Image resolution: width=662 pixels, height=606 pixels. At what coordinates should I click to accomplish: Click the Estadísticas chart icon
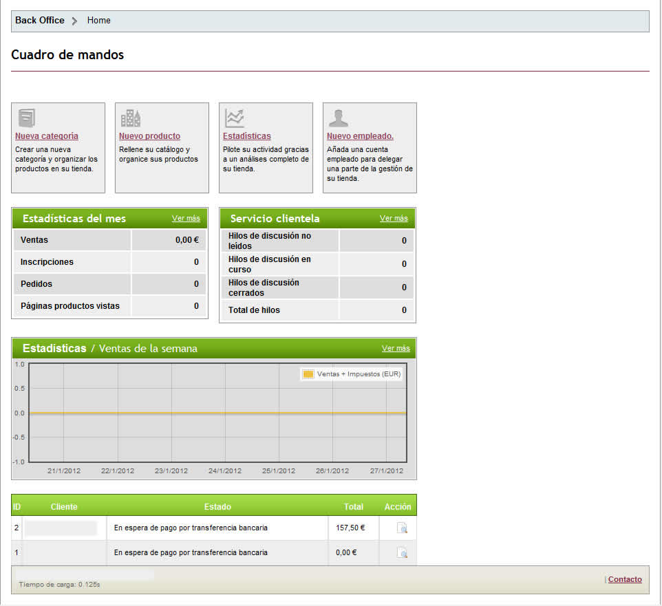235,118
